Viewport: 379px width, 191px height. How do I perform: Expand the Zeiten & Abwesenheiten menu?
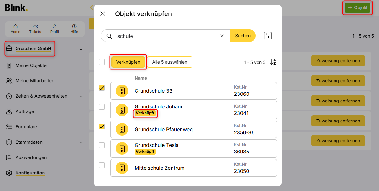pyautogui.click(x=81, y=96)
